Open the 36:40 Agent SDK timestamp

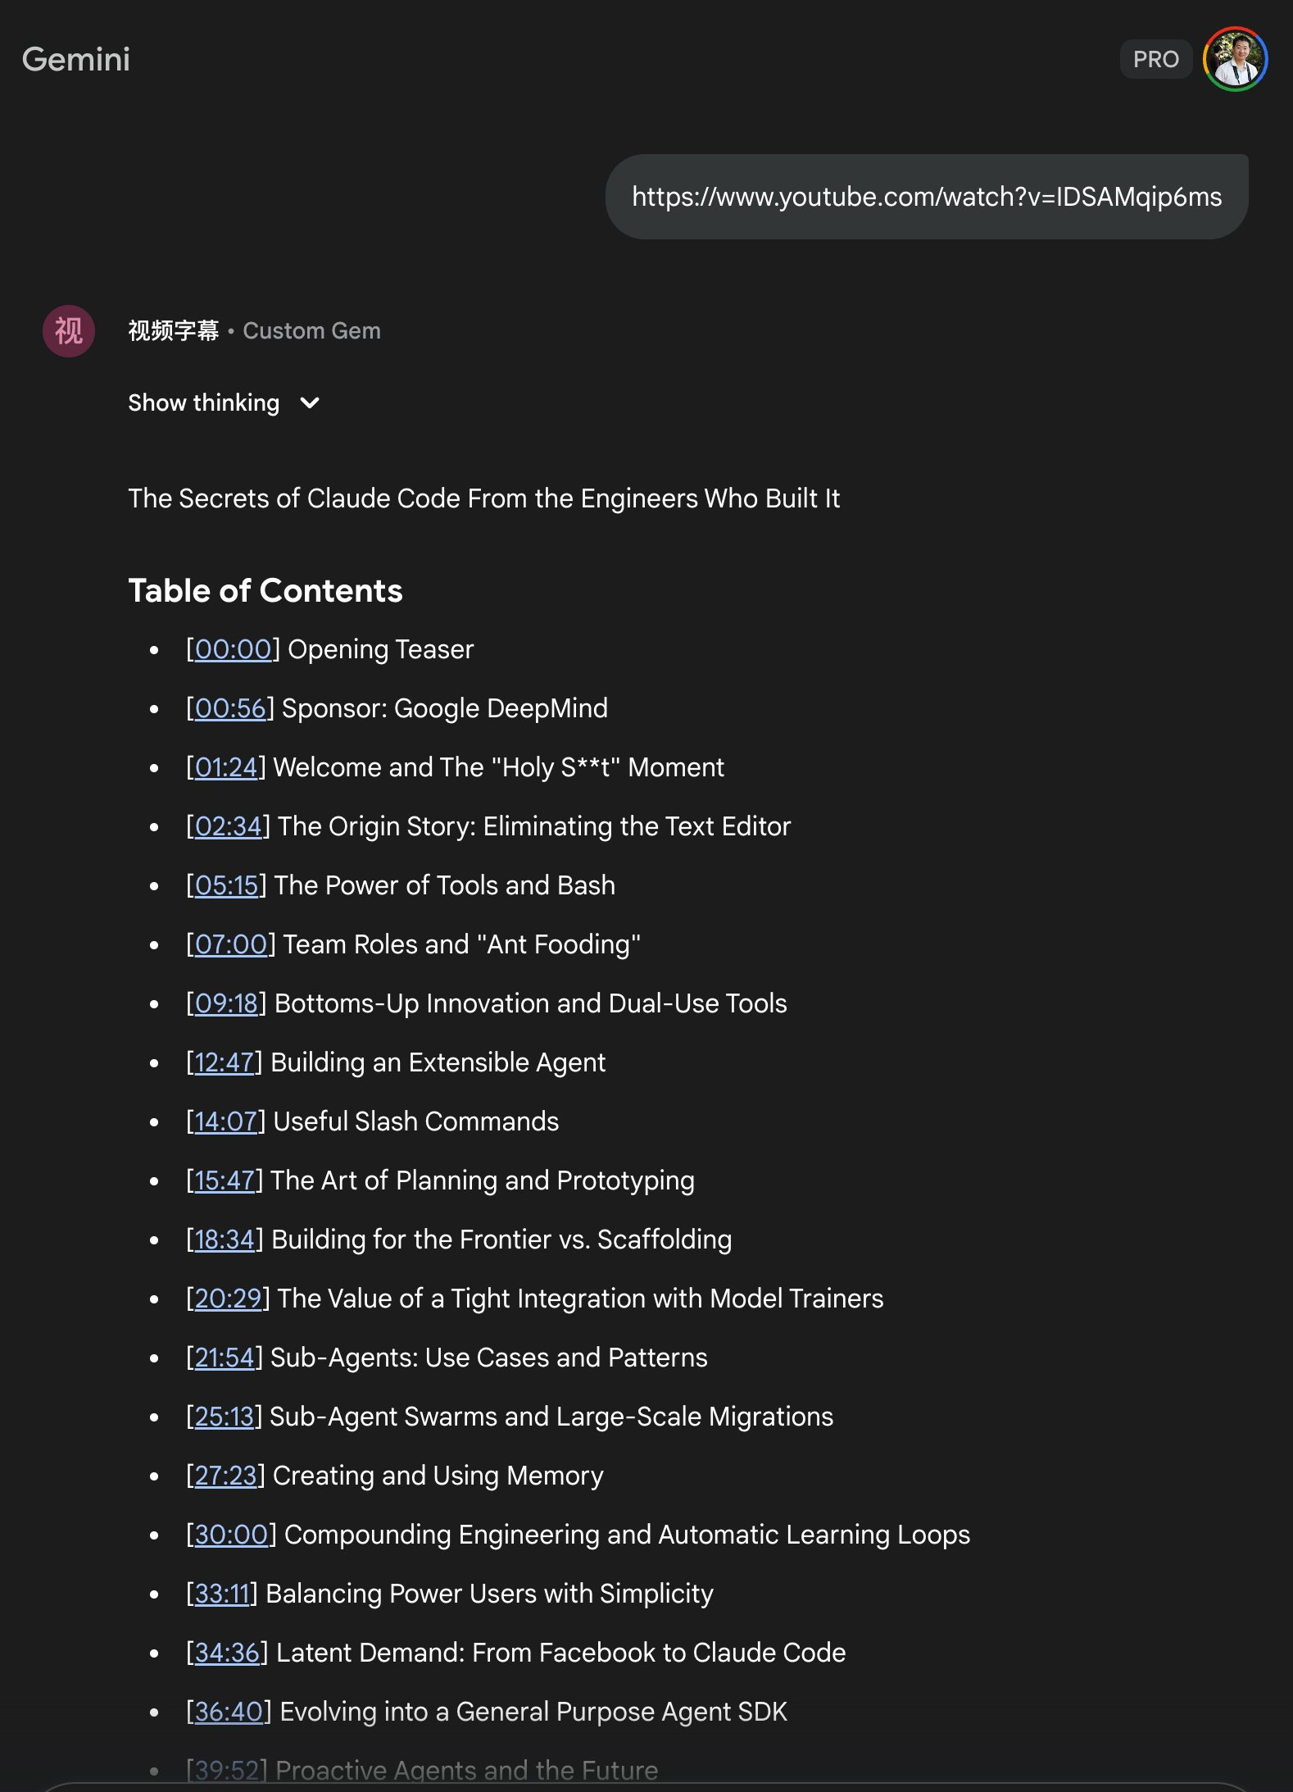[229, 1712]
